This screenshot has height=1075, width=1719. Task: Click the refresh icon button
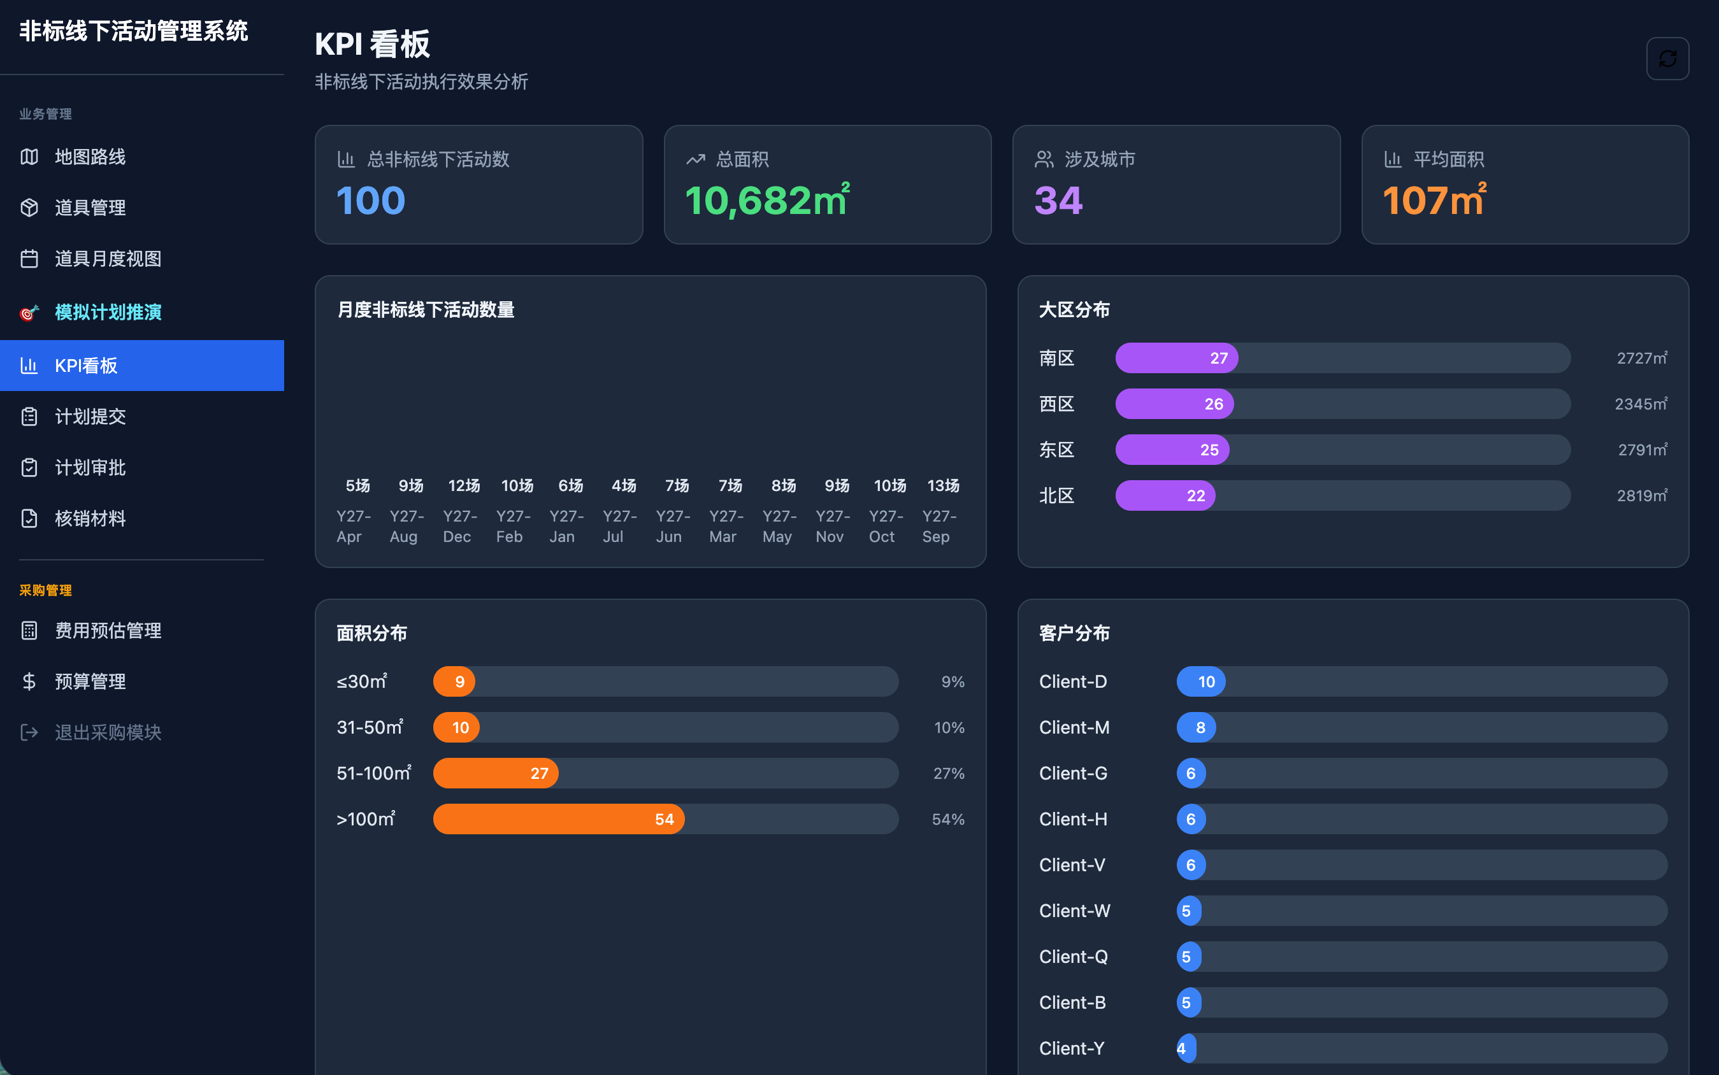pyautogui.click(x=1667, y=59)
